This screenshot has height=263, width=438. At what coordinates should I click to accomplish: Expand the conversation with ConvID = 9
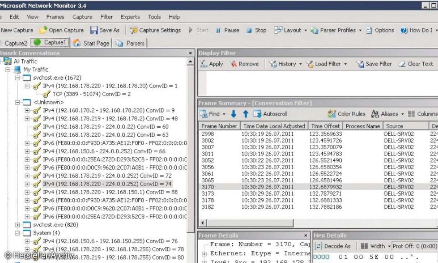click(27, 110)
